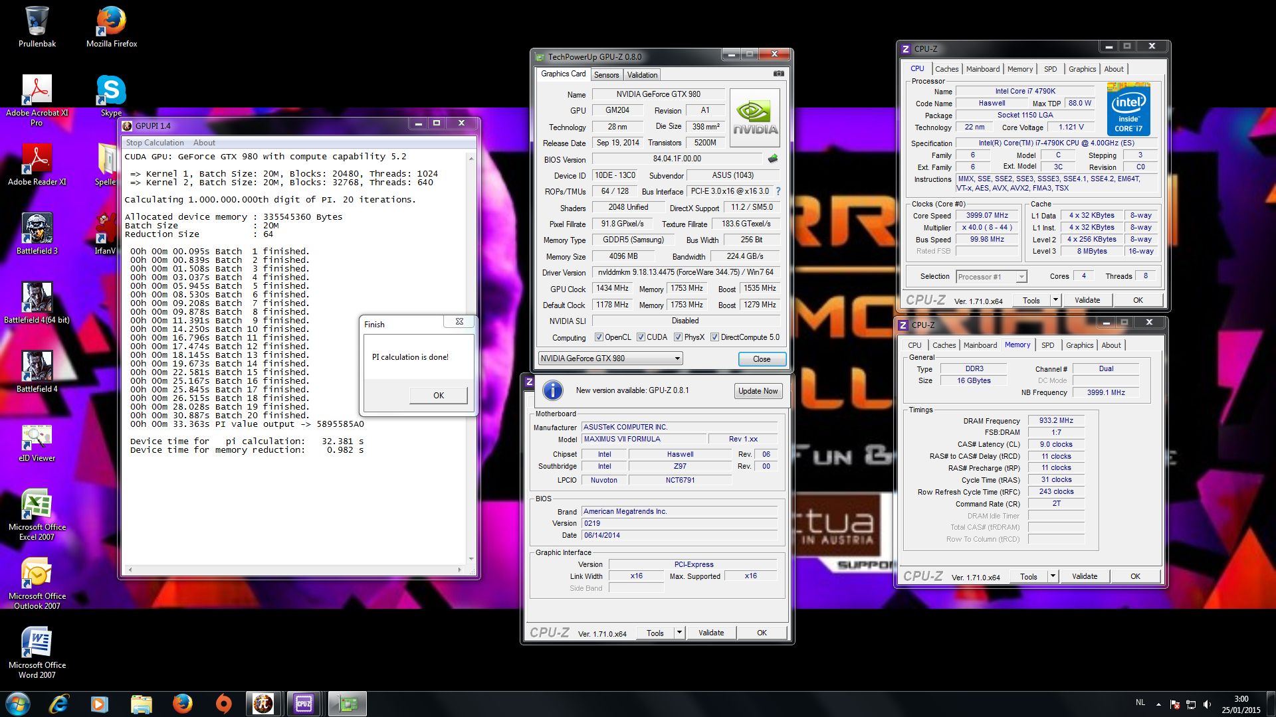Launch Battlefield 3 desktop icon
1276x717 pixels.
37,234
